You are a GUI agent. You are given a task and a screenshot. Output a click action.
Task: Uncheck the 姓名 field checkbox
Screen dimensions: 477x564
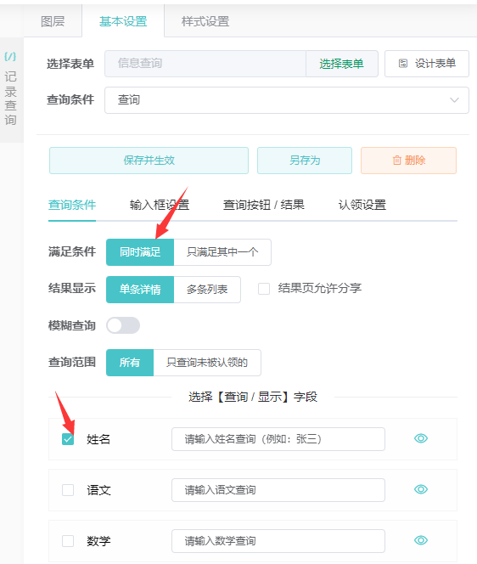(x=68, y=439)
